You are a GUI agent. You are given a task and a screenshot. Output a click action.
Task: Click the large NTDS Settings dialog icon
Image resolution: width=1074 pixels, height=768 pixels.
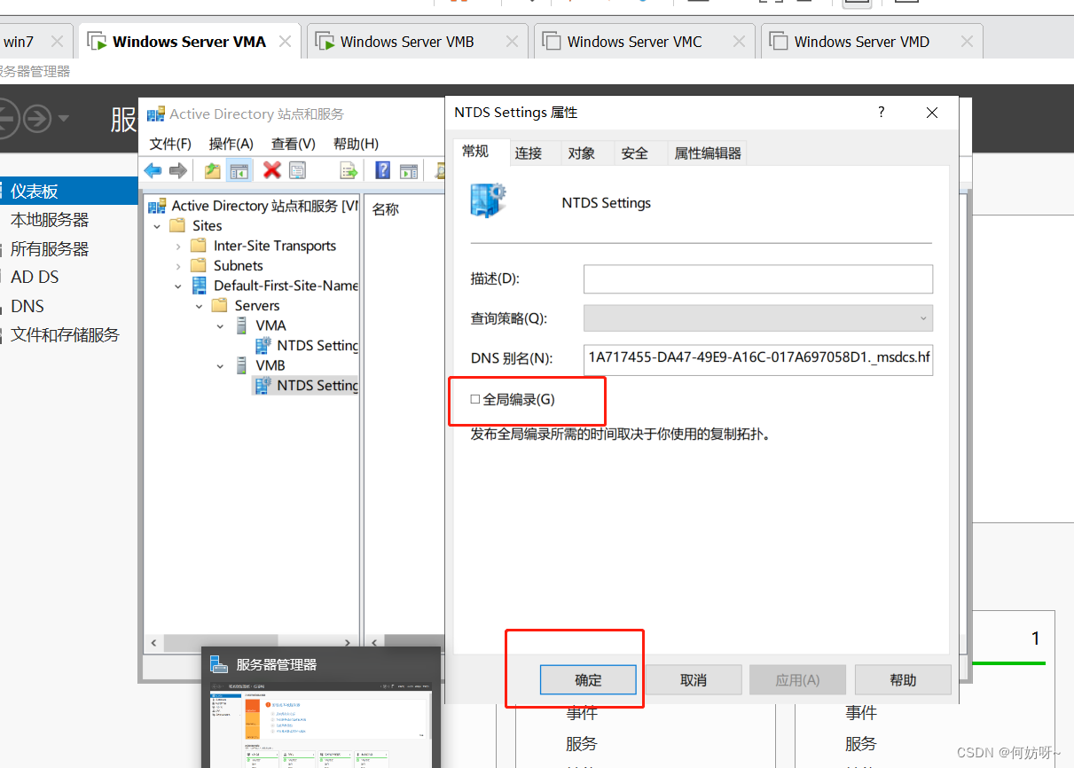[x=489, y=200]
